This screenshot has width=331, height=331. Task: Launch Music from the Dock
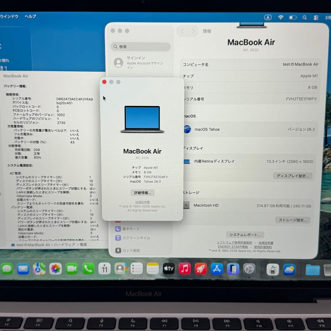click(x=185, y=269)
